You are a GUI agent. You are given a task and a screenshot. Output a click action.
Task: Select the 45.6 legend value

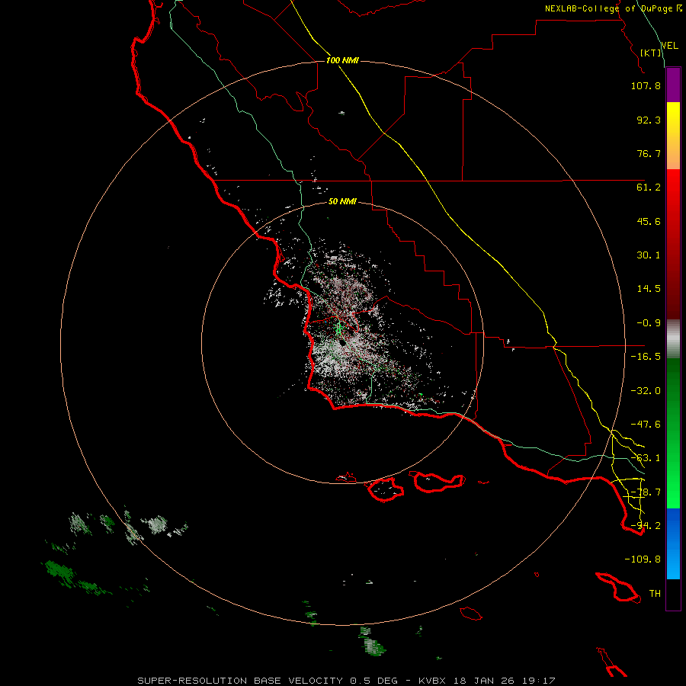click(649, 221)
